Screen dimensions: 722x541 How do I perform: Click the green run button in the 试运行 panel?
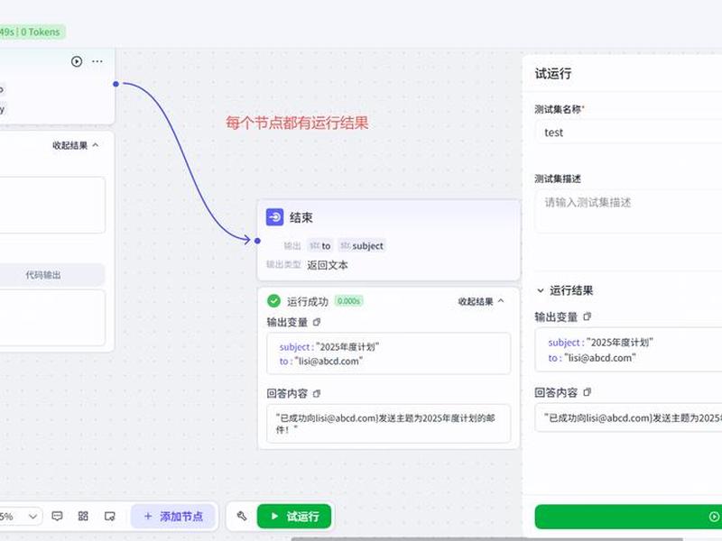pyautogui.click(x=628, y=517)
